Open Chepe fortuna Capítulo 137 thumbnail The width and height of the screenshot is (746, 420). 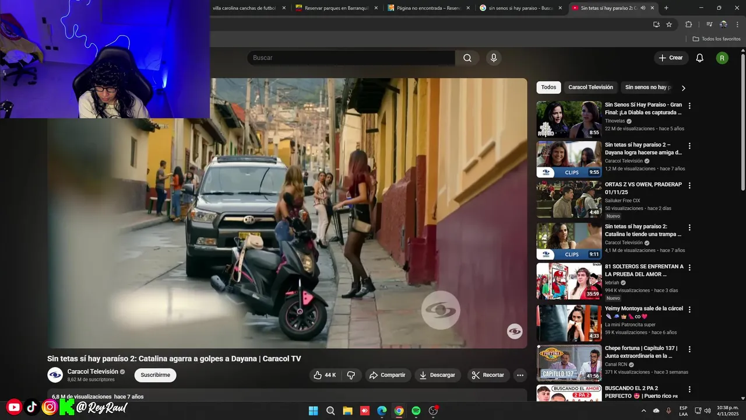(x=569, y=363)
